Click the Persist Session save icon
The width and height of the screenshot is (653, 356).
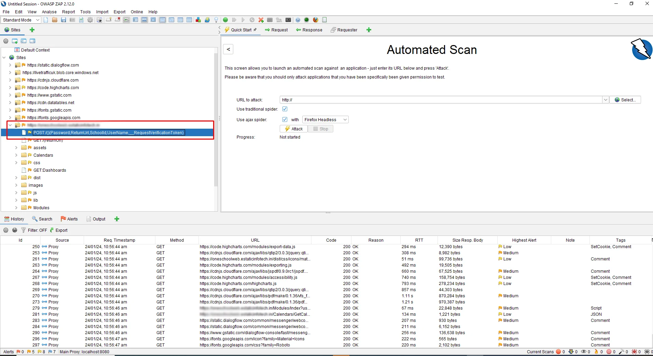tap(64, 20)
